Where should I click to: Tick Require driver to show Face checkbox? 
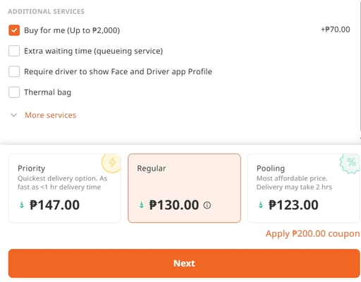tap(14, 72)
